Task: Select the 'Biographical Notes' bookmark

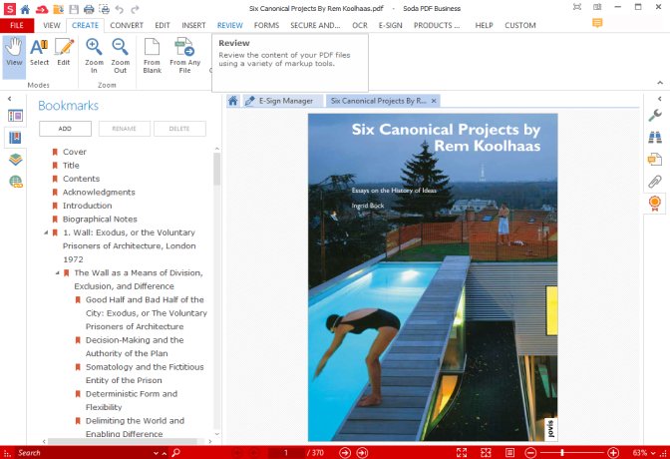Action: click(x=100, y=219)
